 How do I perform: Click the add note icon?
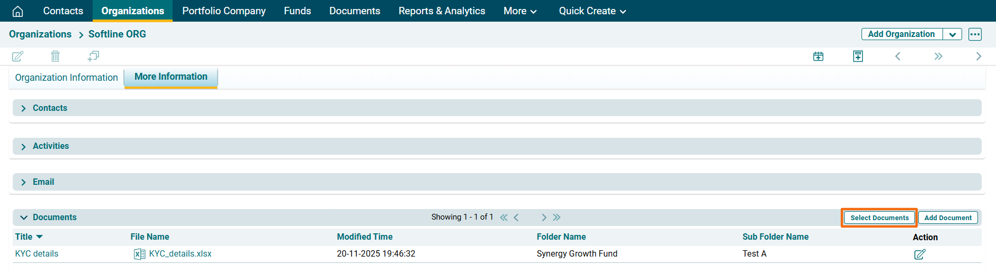coord(858,56)
